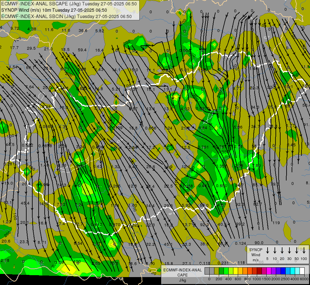
Task: Pick the white CAPE legend swatch
Action: coord(302,271)
